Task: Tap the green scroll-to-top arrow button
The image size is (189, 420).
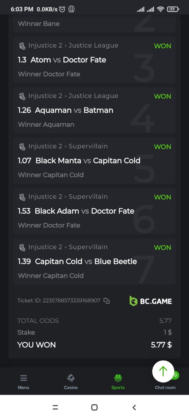Action: (163, 371)
